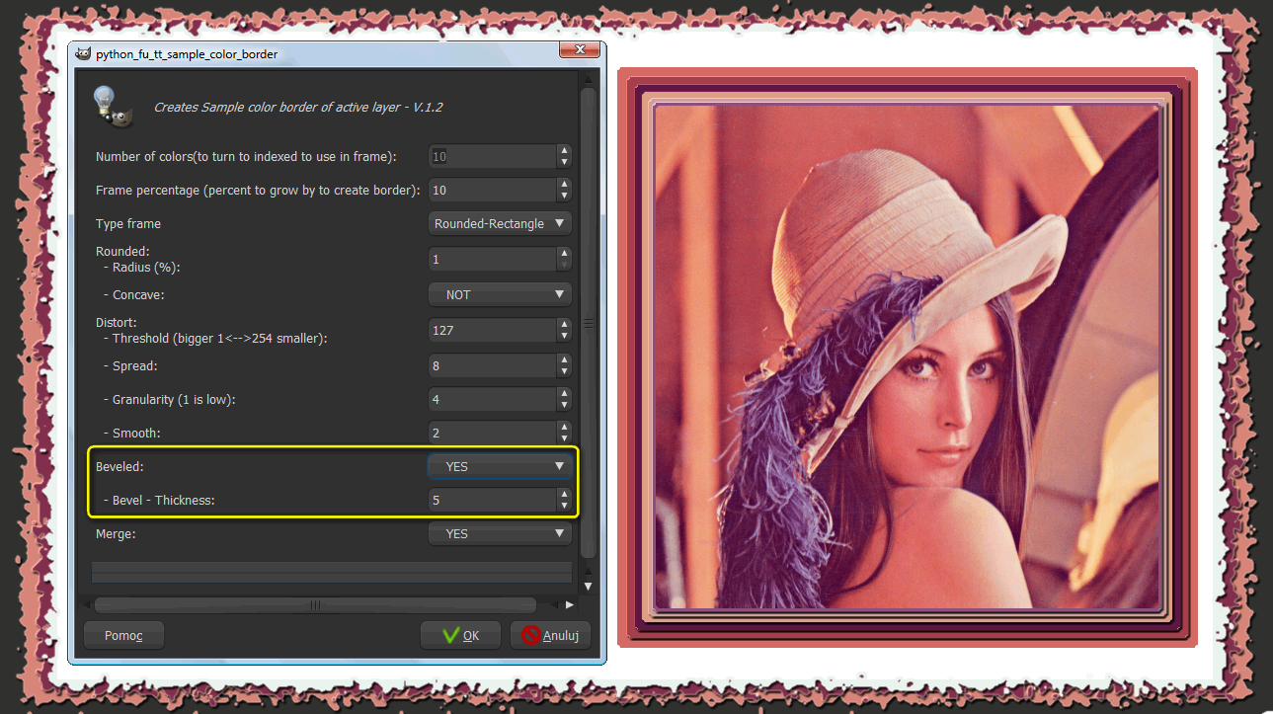1273x714 pixels.
Task: Increase the Radius (%) value
Action: (564, 254)
